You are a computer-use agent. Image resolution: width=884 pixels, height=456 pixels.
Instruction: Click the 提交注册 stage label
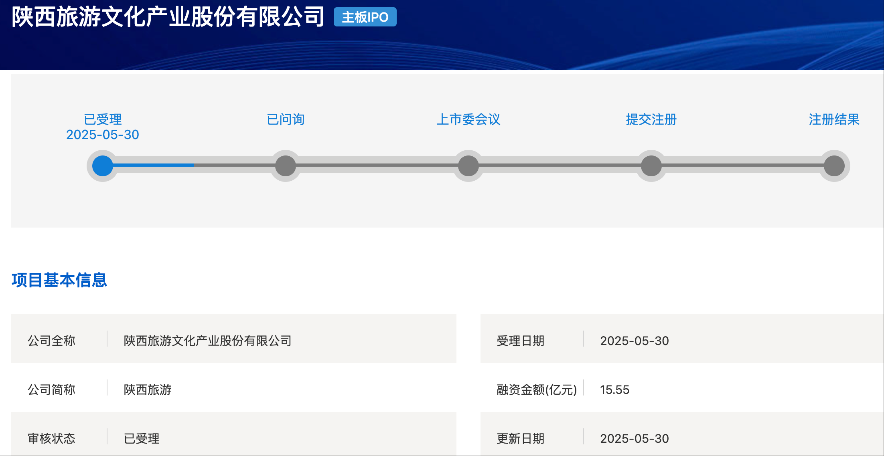coord(651,119)
